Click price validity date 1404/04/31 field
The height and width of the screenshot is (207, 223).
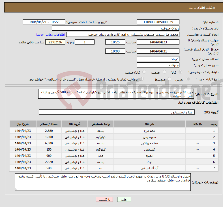(158, 51)
